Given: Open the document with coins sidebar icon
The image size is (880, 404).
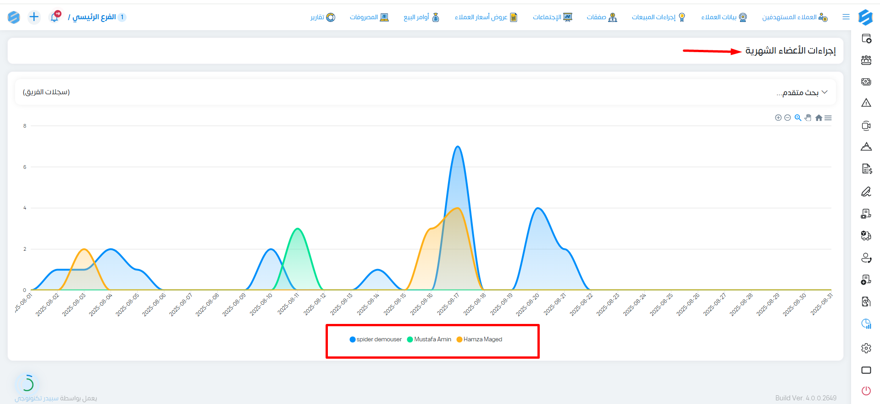Looking at the screenshot, I should click(x=866, y=214).
